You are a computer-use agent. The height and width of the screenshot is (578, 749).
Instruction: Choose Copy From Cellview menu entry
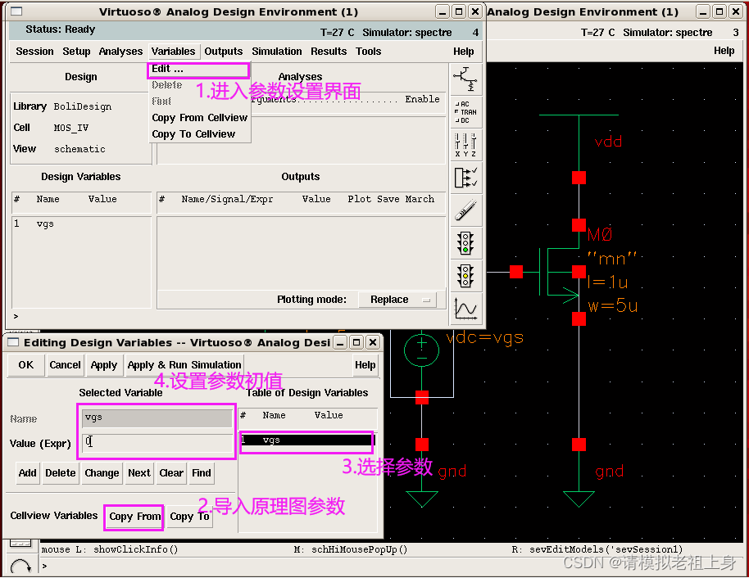click(200, 118)
